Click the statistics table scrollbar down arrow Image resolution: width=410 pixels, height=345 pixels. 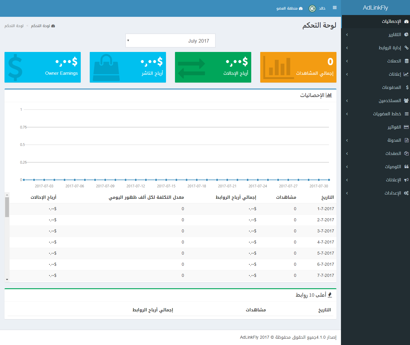click(x=7, y=280)
